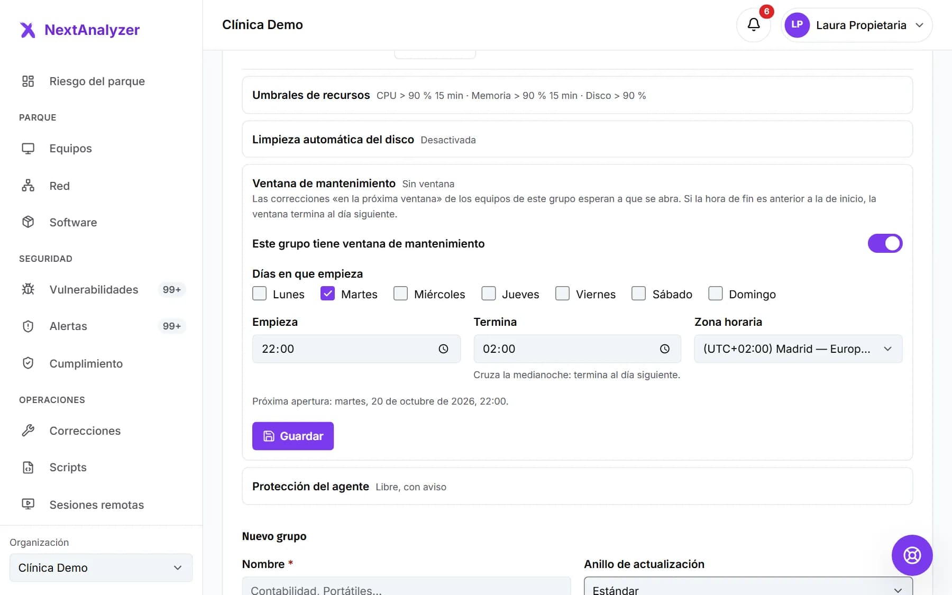Open the Anillo de actualización Estándar dropdown

click(x=748, y=586)
